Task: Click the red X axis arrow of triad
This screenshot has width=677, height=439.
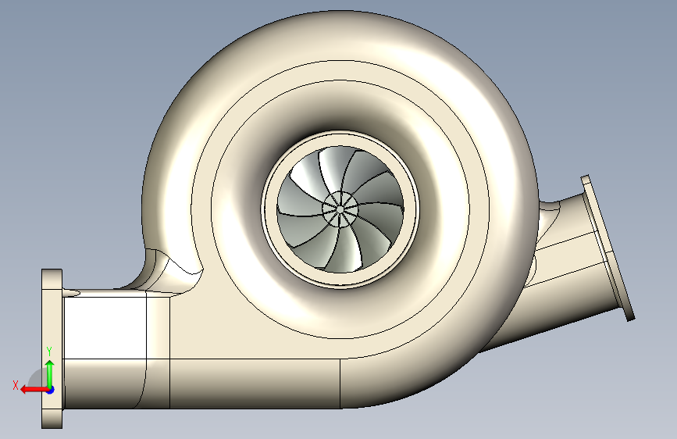Action: click(34, 390)
